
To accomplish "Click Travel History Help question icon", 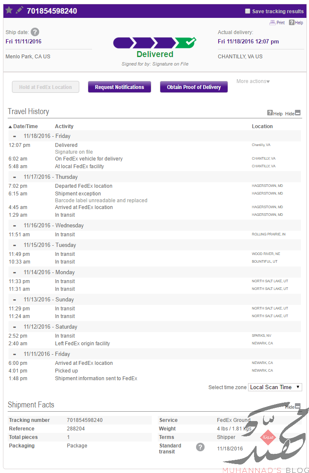I will pos(270,113).
